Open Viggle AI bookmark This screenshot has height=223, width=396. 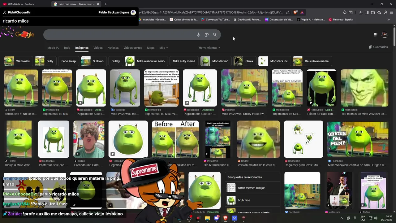click(x=311, y=20)
